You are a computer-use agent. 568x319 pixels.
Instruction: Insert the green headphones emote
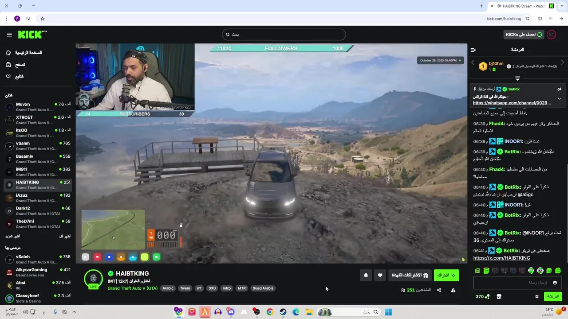point(531,270)
